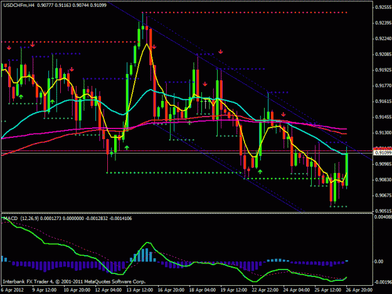The width and height of the screenshot is (392, 294).
Task: Click the 0.91455 price scale value
Action: [x=383, y=117]
